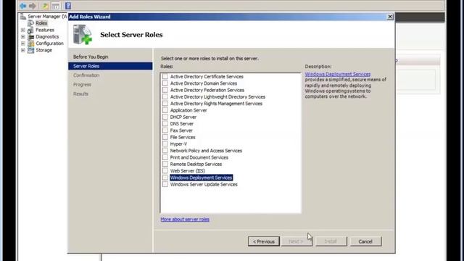Check the DNS Server role

tap(165, 124)
